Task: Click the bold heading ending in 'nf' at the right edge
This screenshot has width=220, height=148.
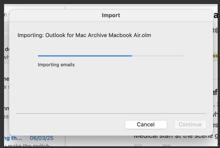Action: pos(215,92)
